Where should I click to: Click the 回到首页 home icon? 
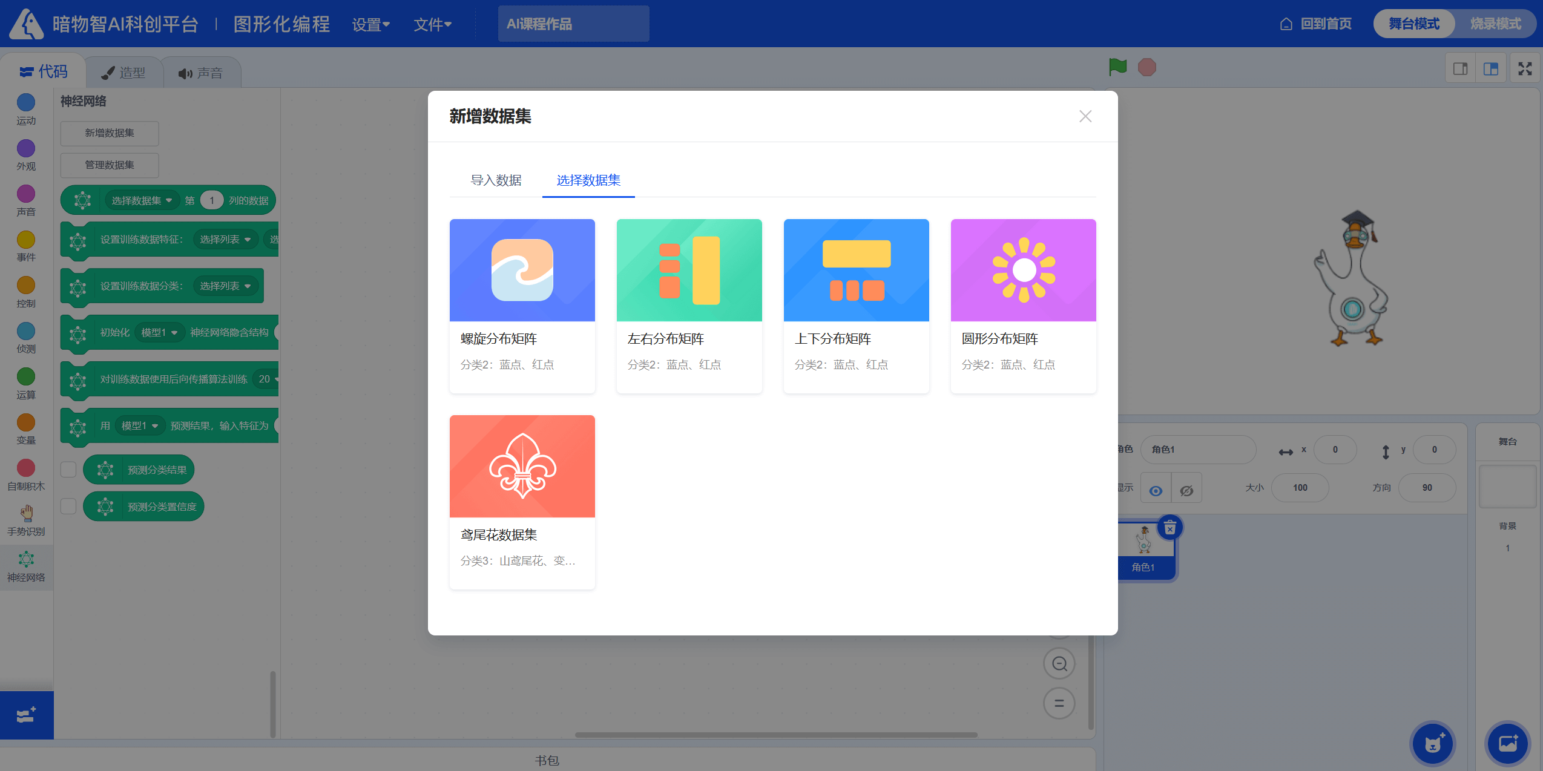[1286, 24]
